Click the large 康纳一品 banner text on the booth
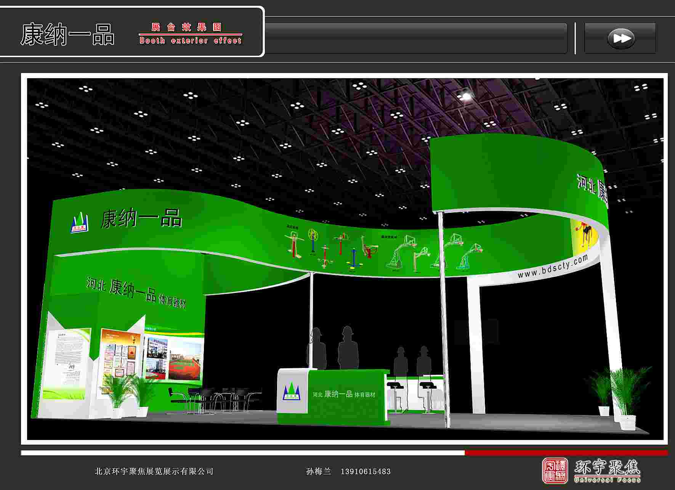The width and height of the screenshot is (675, 490). tap(141, 219)
